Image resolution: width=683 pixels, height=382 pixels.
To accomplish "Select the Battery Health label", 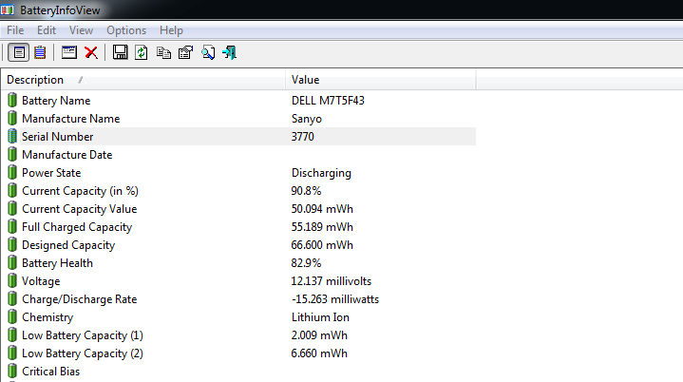I will tap(58, 263).
